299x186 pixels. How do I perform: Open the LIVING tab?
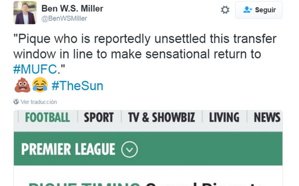tap(224, 117)
